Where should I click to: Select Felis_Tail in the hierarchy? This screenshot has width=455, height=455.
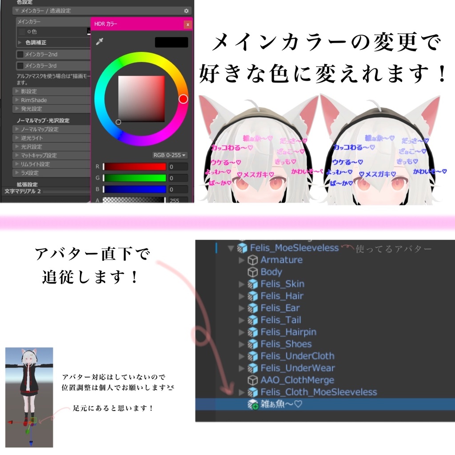(x=280, y=320)
